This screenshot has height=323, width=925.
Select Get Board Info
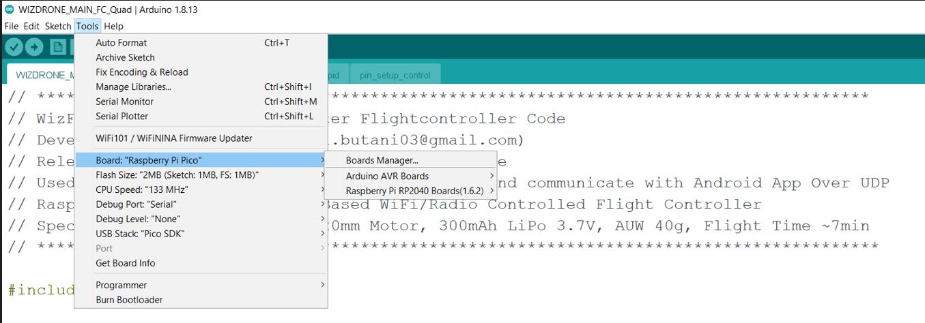201,263
